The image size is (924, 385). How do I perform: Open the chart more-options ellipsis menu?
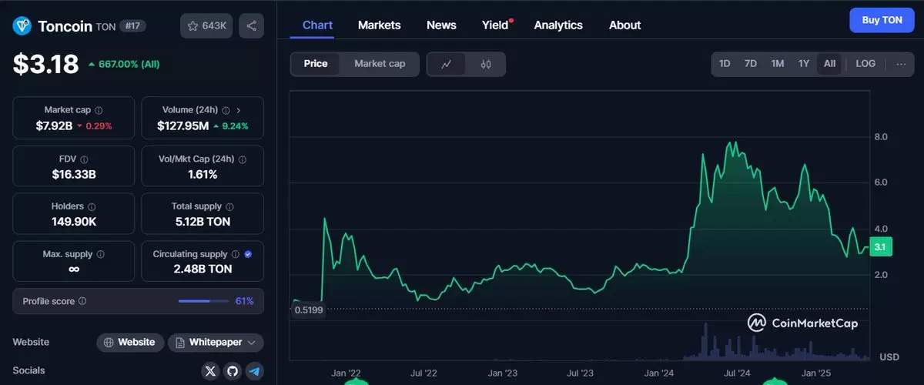(x=901, y=64)
